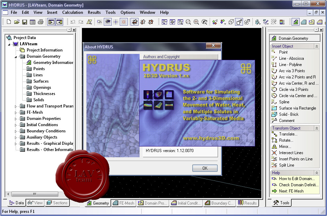Click Check Domain Definiti... link
The image size is (327, 216).
295,185
